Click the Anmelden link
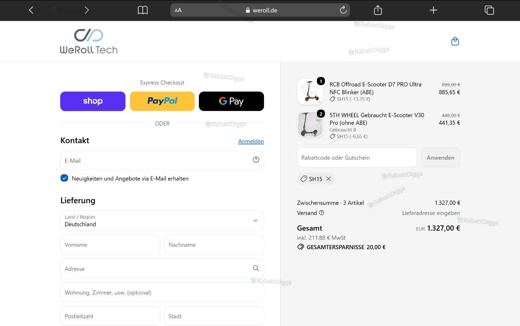 [x=251, y=141]
